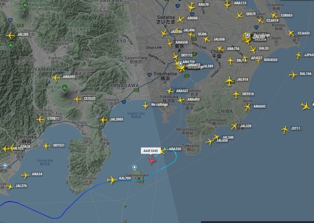Click the ANA595 aircraft near Yamanashi
The width and height of the screenshot is (314, 223).
tap(56, 78)
